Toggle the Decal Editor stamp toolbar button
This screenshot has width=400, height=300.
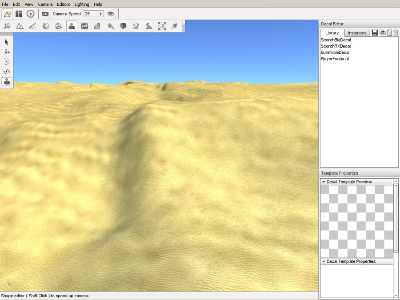[71, 26]
